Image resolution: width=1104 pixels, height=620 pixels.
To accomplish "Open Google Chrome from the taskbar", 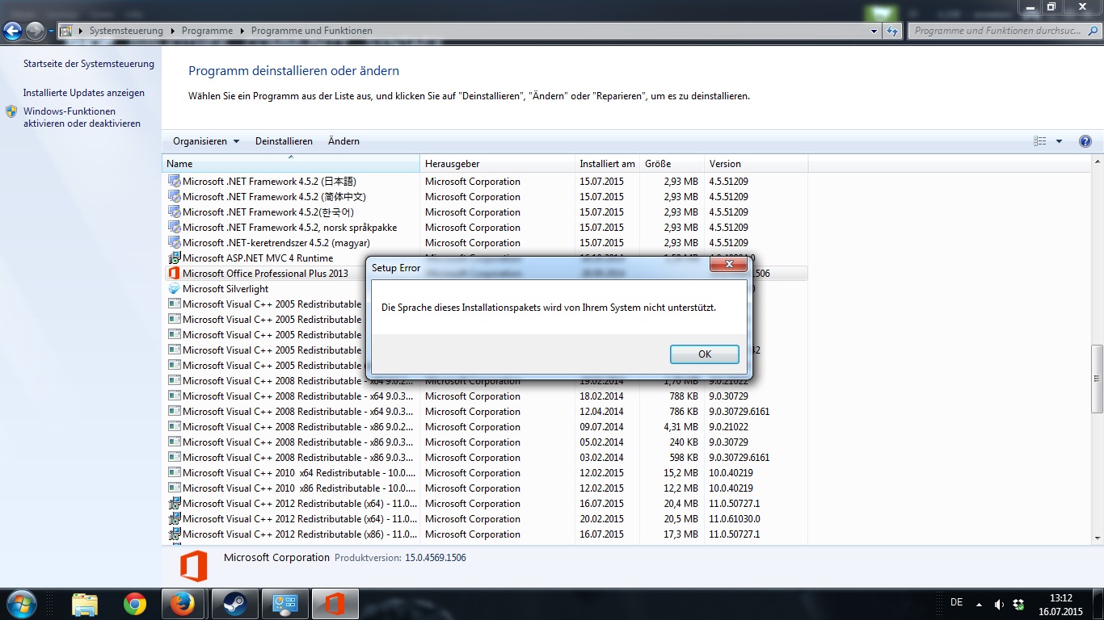I will click(x=135, y=604).
